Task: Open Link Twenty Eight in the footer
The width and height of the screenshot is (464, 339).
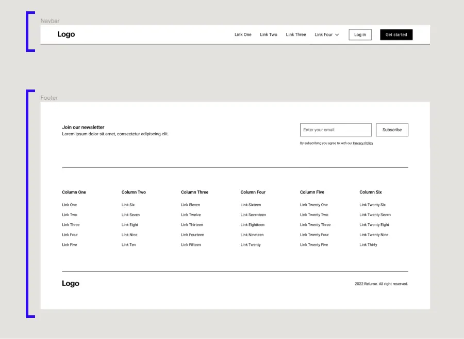Action: pos(374,225)
